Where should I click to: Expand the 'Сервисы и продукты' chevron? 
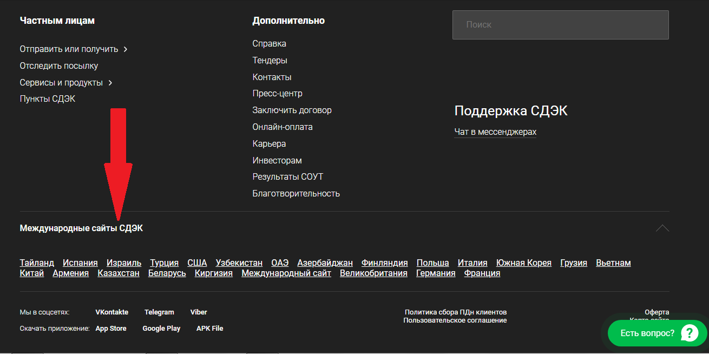tap(110, 83)
